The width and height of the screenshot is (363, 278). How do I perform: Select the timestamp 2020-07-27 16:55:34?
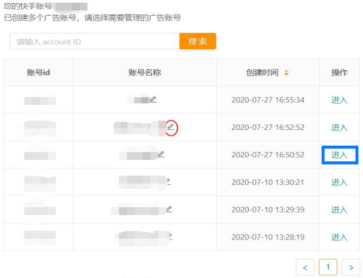pyautogui.click(x=268, y=100)
